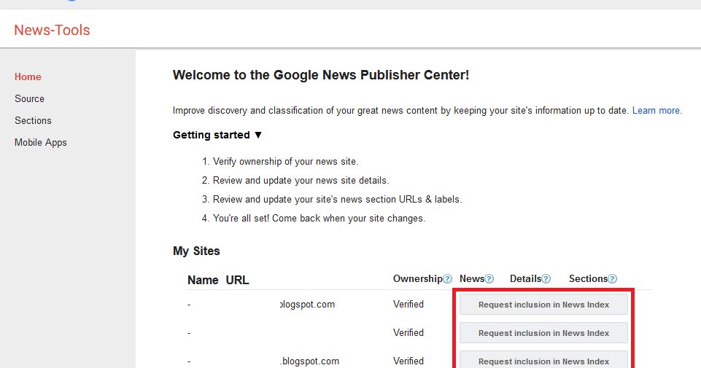Click the Name column header
The image size is (701, 368).
203,280
